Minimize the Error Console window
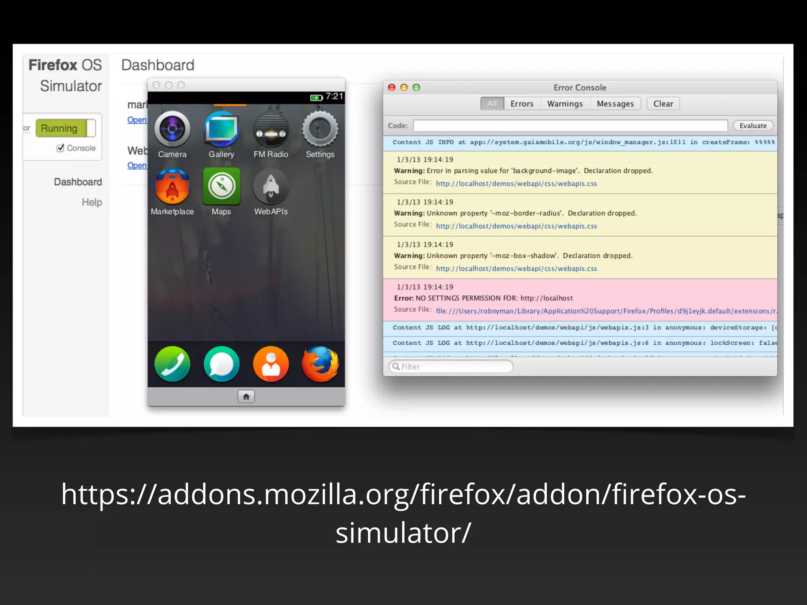The width and height of the screenshot is (807, 605). tap(404, 87)
